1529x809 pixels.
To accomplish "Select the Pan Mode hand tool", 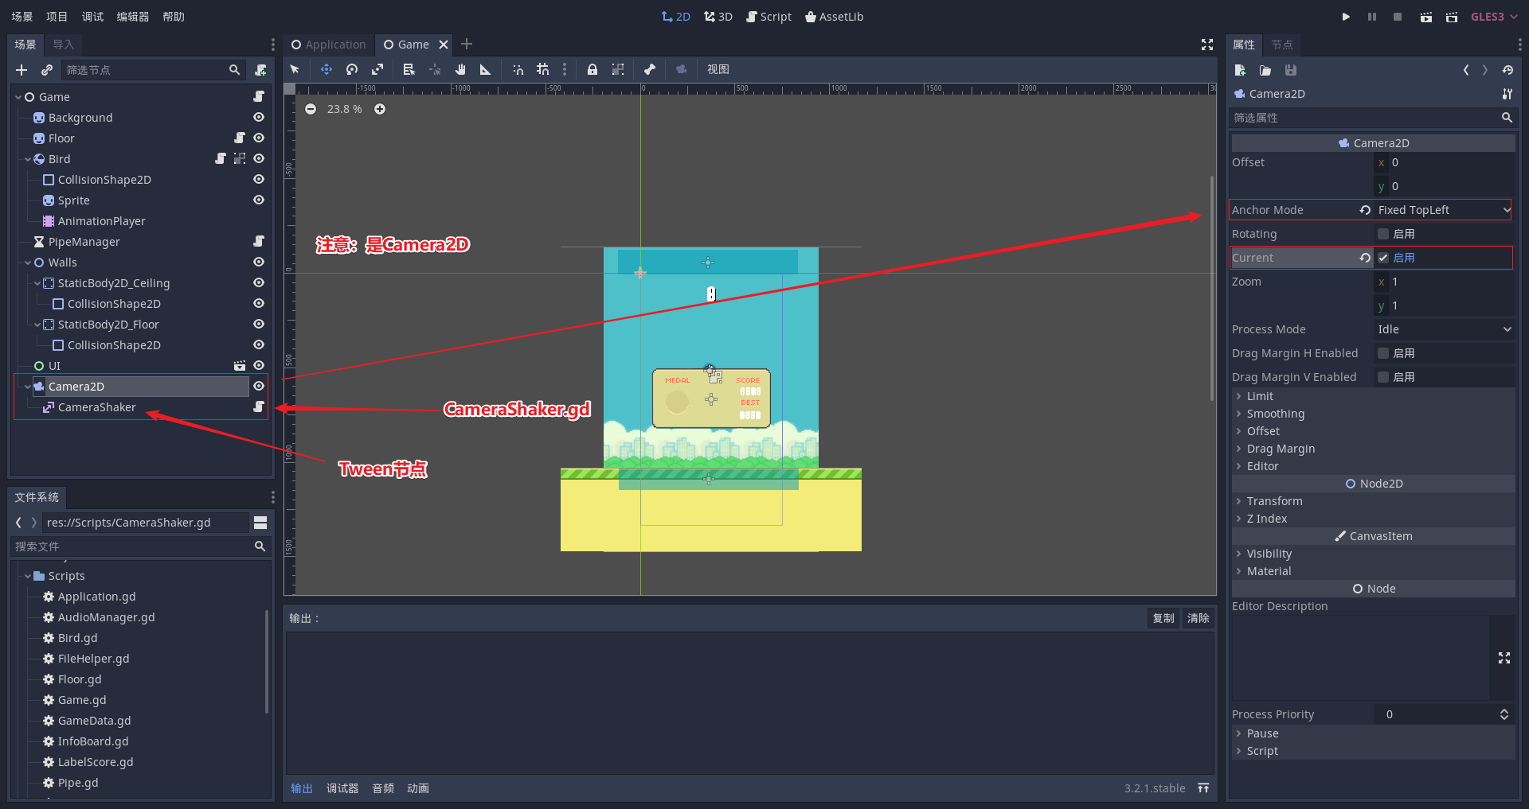I will click(x=460, y=69).
